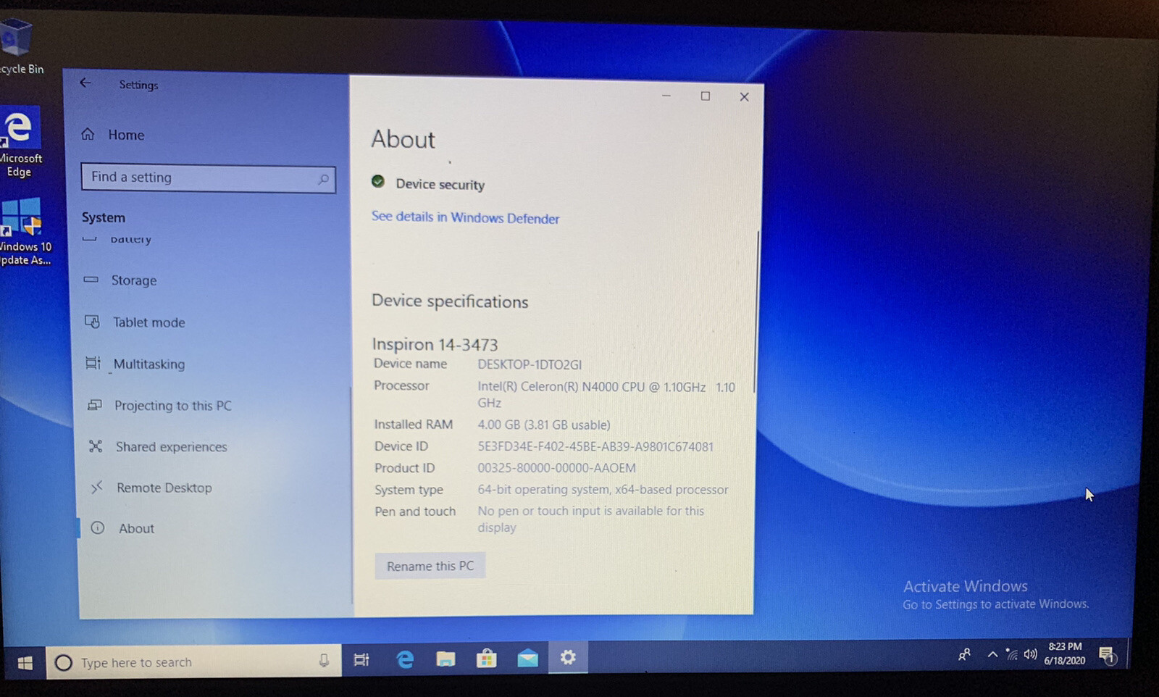The width and height of the screenshot is (1159, 697).
Task: Select the 64-bit operating system text
Action: point(603,490)
